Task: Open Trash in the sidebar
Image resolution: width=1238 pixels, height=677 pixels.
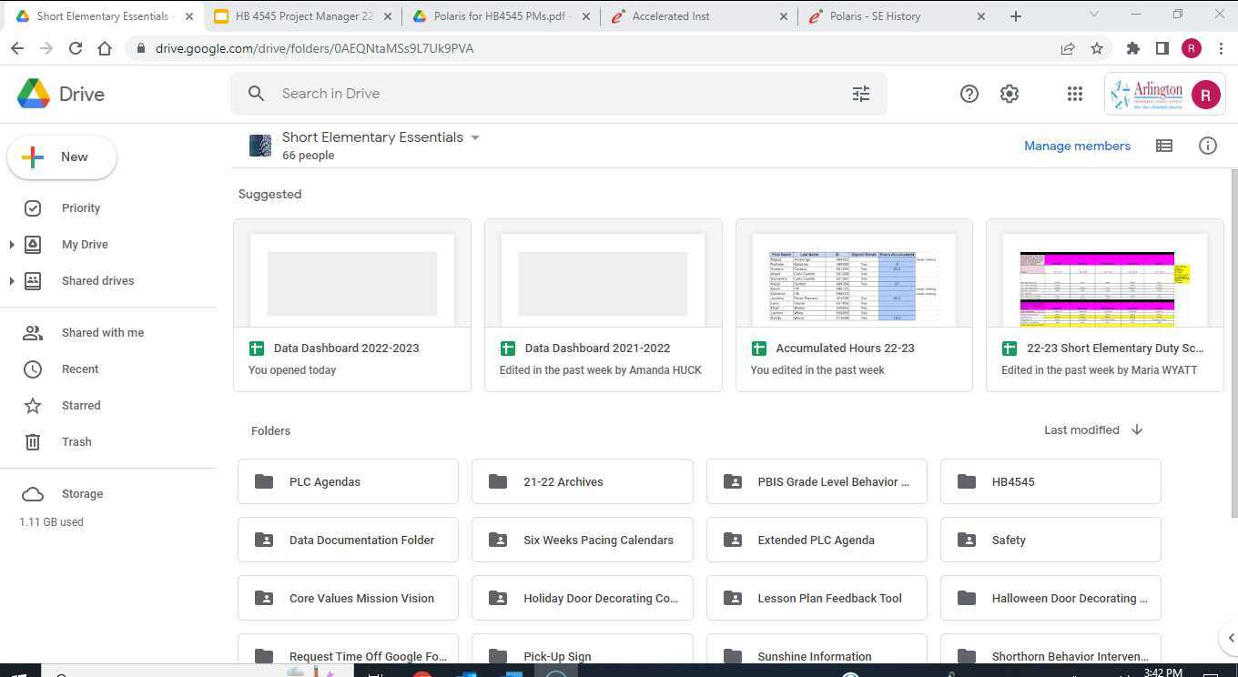Action: pos(76,441)
